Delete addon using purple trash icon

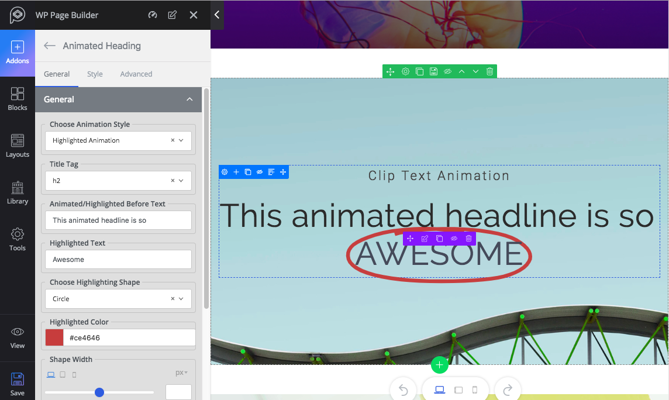coord(468,238)
